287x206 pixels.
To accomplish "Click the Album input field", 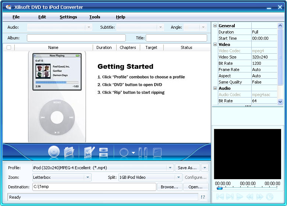I will tap(76, 38).
